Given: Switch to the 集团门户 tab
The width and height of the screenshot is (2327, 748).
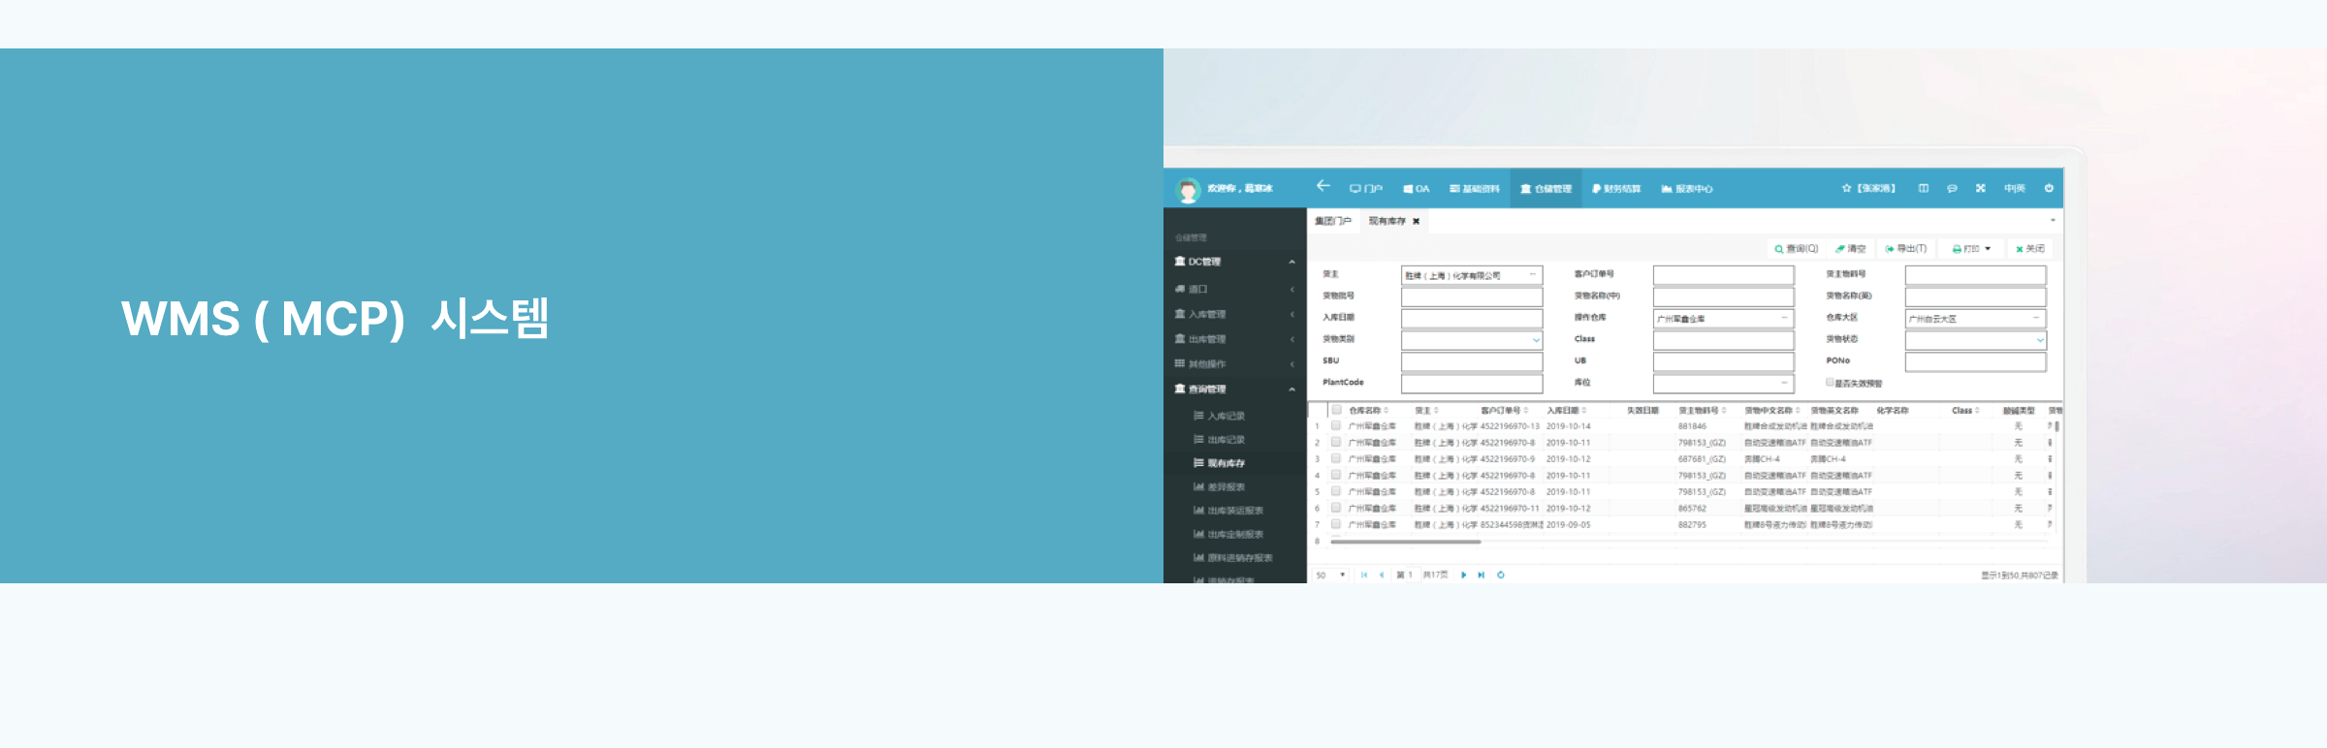Looking at the screenshot, I should point(1332,222).
